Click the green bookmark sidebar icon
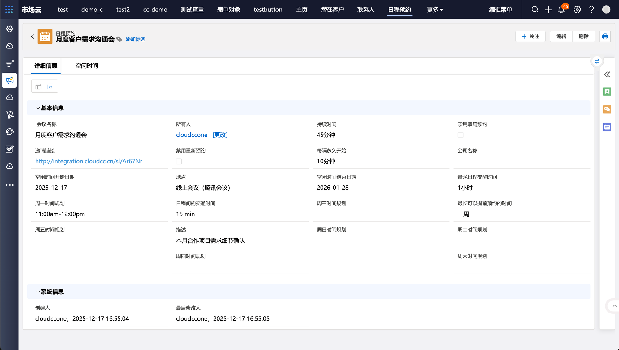619x350 pixels. coord(607,92)
